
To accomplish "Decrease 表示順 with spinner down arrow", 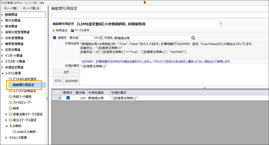I will click(101, 39).
